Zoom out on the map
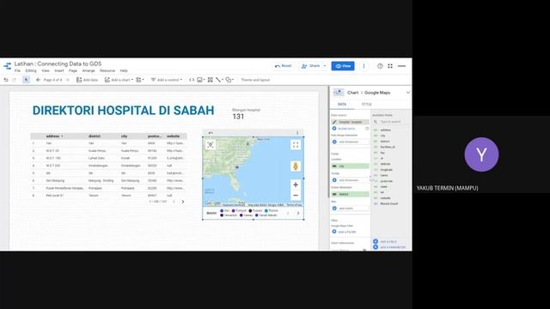Viewport: 550px width, 309px height. (296, 195)
